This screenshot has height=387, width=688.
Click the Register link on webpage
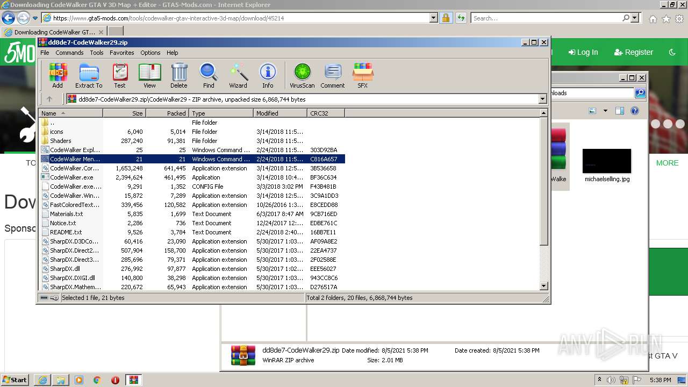pyautogui.click(x=633, y=52)
